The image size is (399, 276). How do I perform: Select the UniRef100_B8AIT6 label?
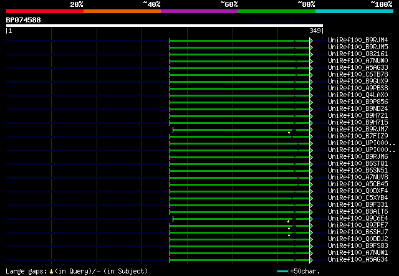[358, 212]
